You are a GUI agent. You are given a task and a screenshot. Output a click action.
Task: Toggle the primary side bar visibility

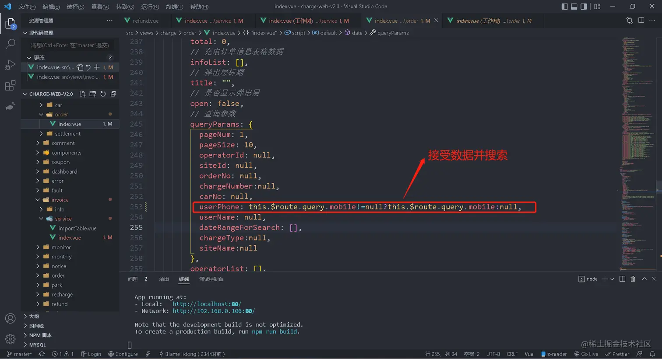pyautogui.click(x=565, y=7)
